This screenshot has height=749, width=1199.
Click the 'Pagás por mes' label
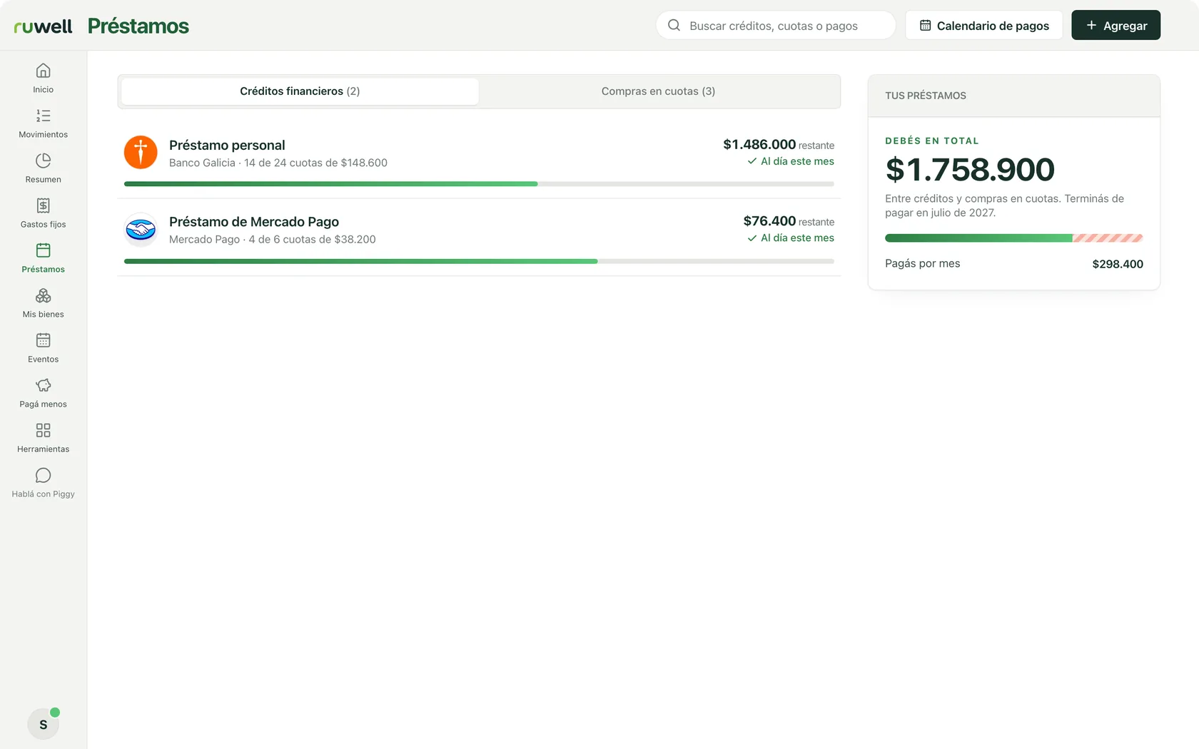point(923,264)
